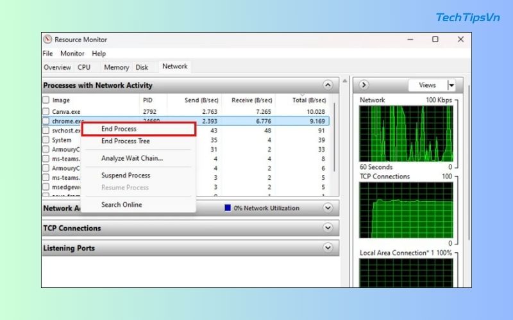The width and height of the screenshot is (513, 320).
Task: Toggle the select-all Image header checkbox
Action: click(46, 100)
